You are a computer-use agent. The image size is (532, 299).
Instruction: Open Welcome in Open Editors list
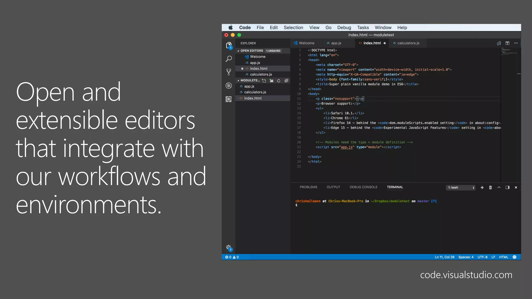coord(263,57)
